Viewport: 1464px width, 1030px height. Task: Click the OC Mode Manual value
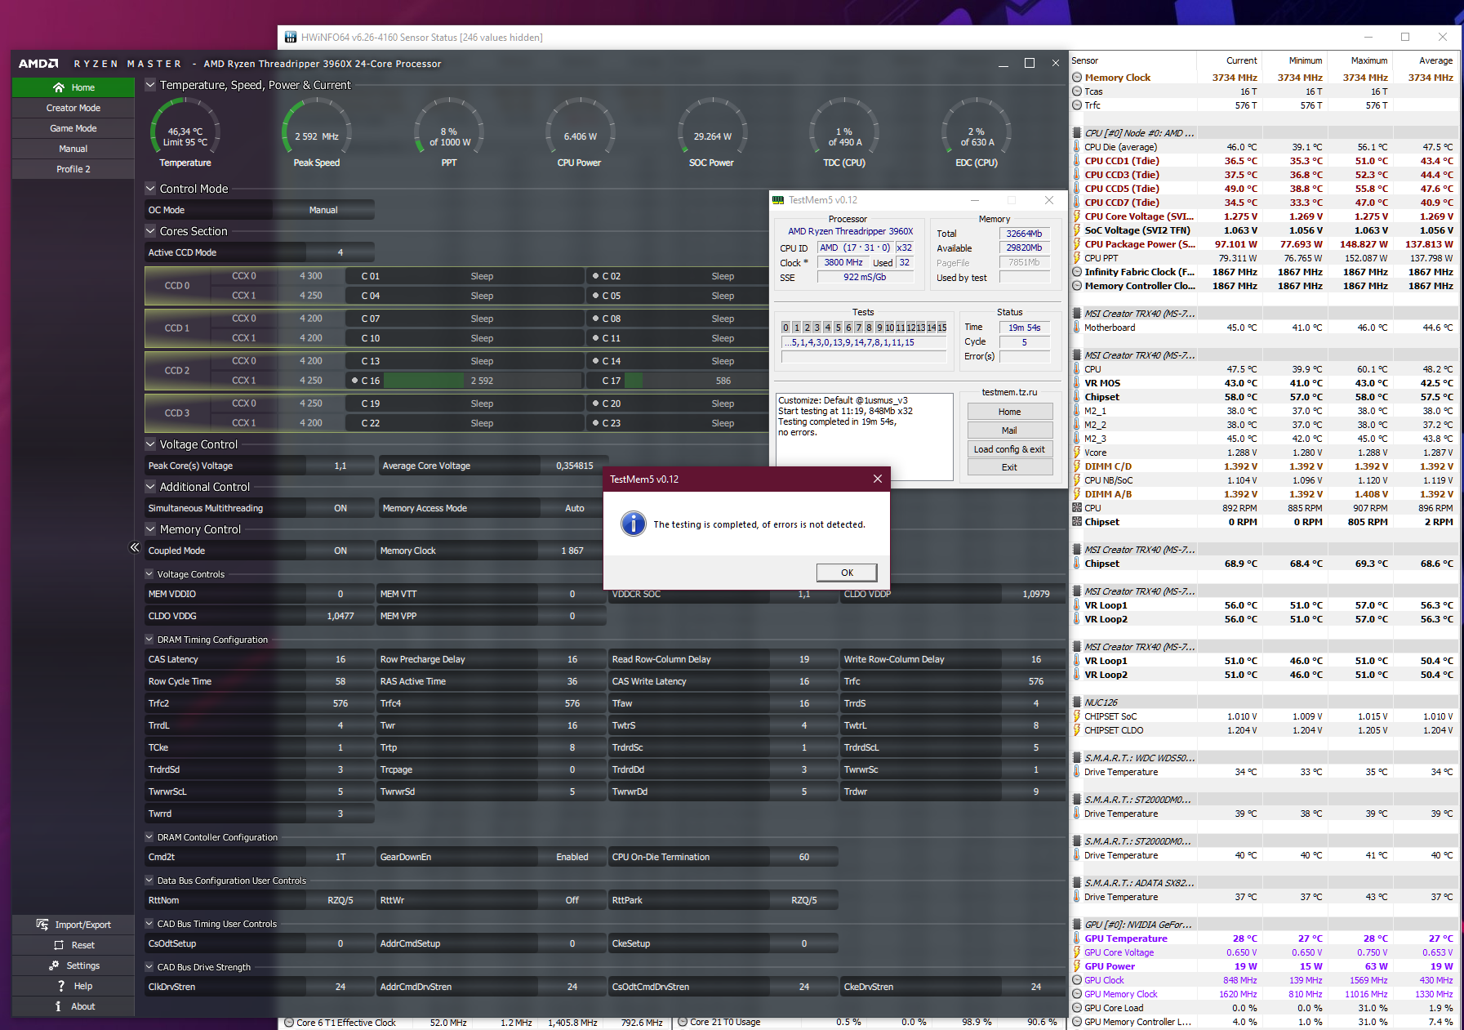pyautogui.click(x=323, y=210)
